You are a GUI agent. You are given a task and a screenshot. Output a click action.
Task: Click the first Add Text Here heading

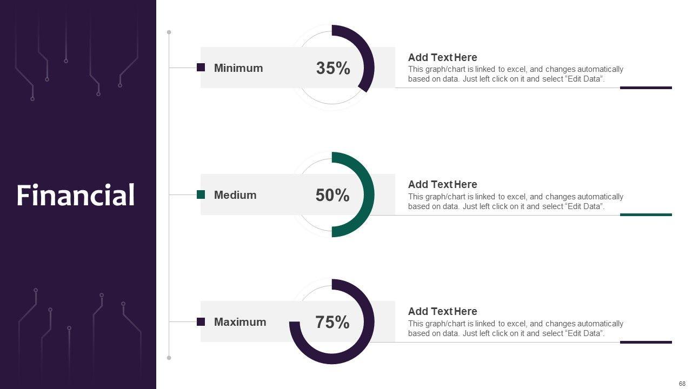coord(442,57)
